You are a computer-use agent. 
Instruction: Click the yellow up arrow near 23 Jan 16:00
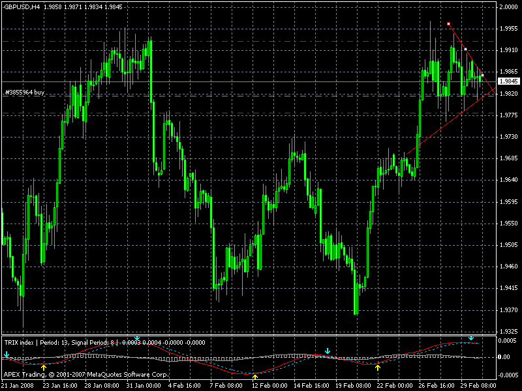point(44,368)
